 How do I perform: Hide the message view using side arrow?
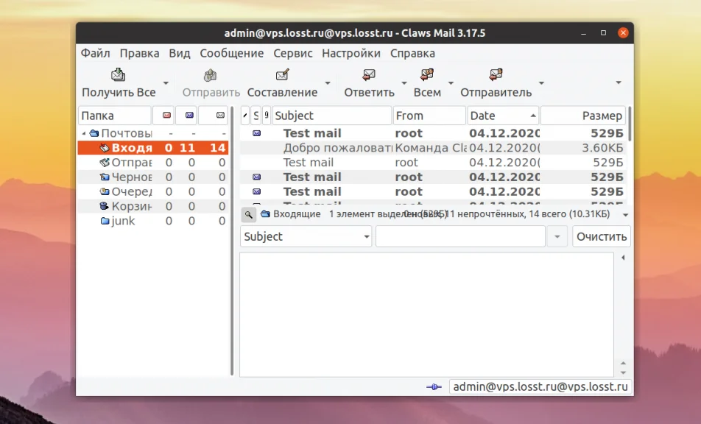[x=623, y=258]
